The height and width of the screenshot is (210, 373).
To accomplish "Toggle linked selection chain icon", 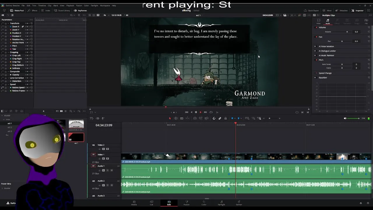I will pos(220,118).
